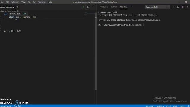Click missing_number.py in breadcrumb path
The image size is (190, 107).
tap(8, 11)
